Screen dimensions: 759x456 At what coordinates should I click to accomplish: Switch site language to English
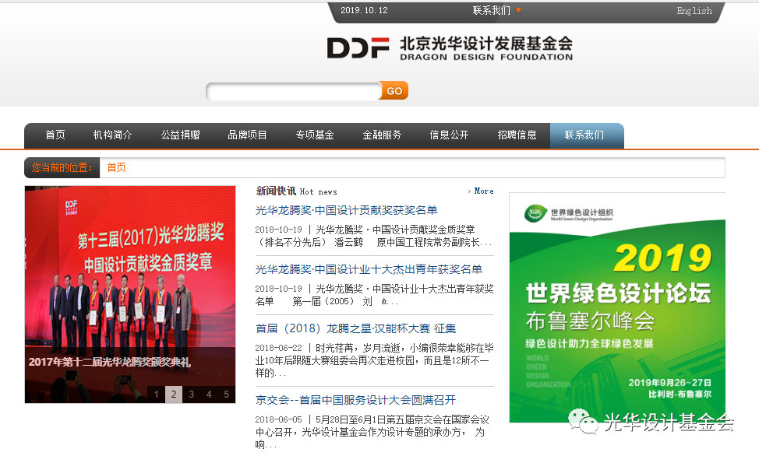tap(694, 11)
